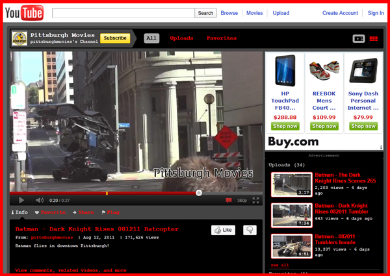
Task: Click the $109.99 price text
Action: pos(324,118)
